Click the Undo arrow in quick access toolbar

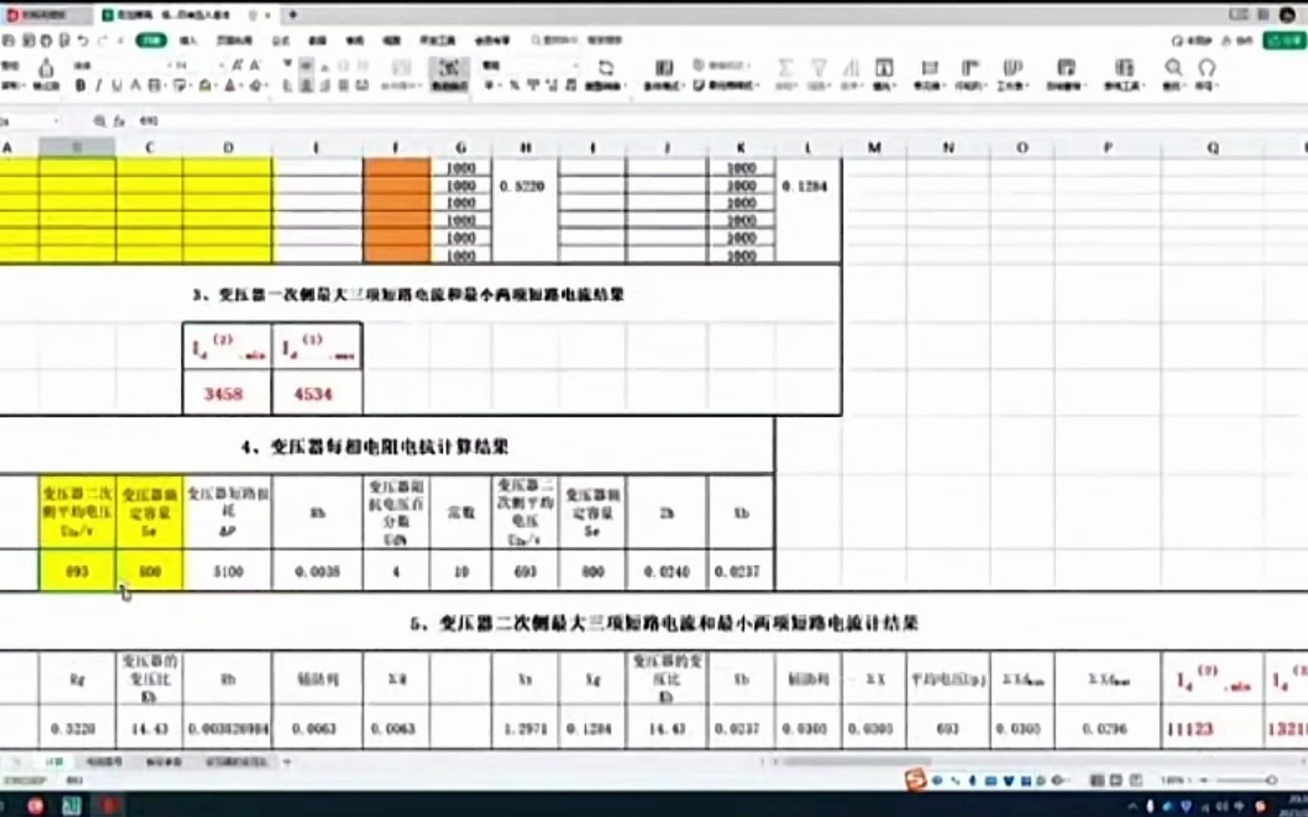[x=84, y=40]
